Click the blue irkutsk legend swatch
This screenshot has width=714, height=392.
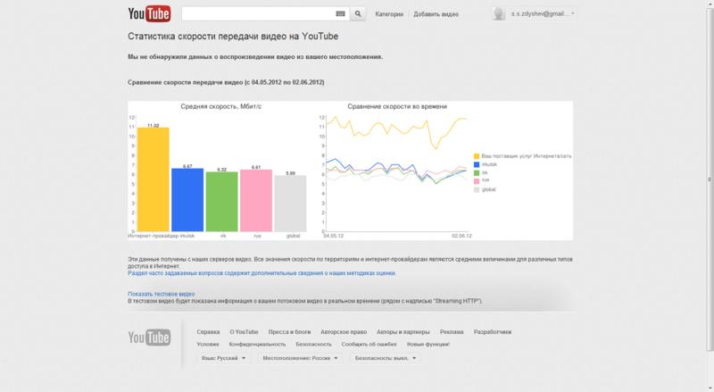477,164
